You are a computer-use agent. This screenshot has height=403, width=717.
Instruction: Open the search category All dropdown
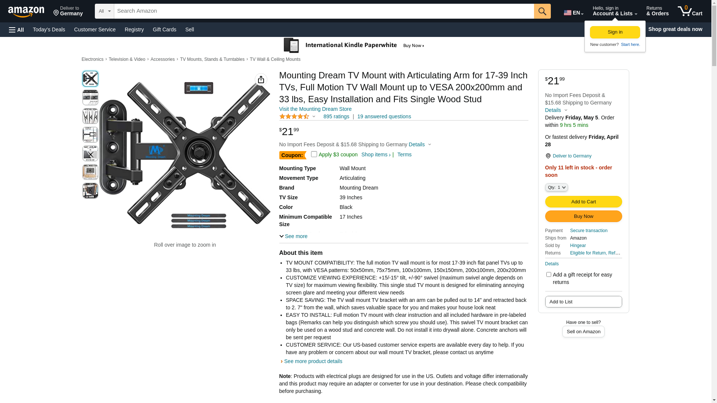[x=104, y=11]
